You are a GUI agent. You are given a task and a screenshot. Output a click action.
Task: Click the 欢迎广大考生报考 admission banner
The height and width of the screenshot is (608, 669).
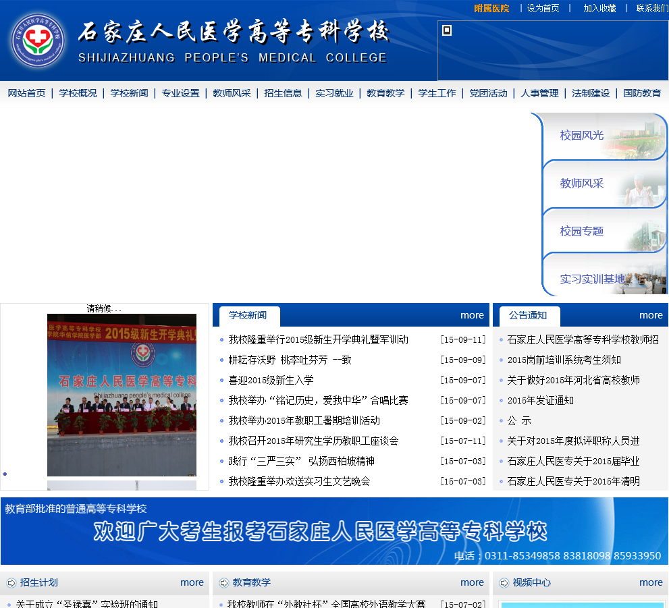tap(334, 531)
